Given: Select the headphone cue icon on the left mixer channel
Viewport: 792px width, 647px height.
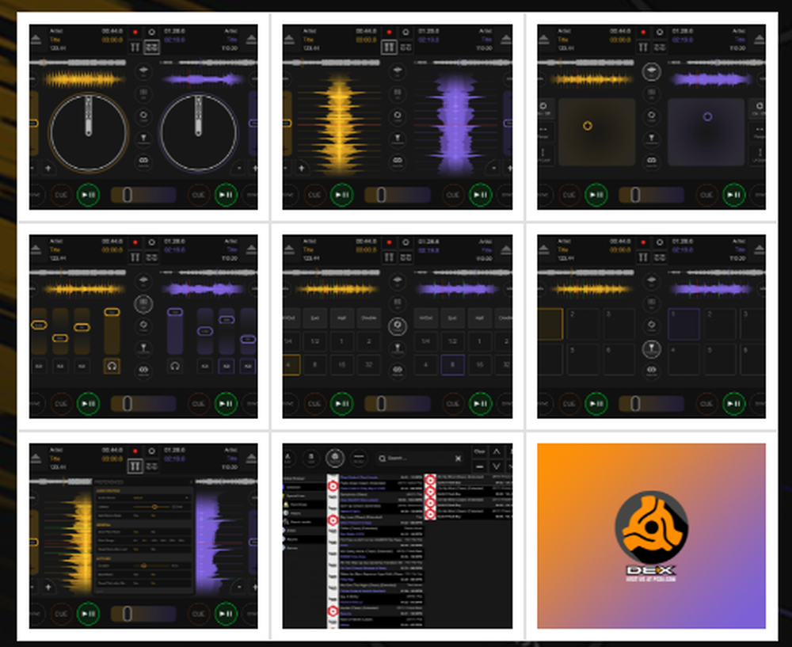Looking at the screenshot, I should click(x=112, y=366).
